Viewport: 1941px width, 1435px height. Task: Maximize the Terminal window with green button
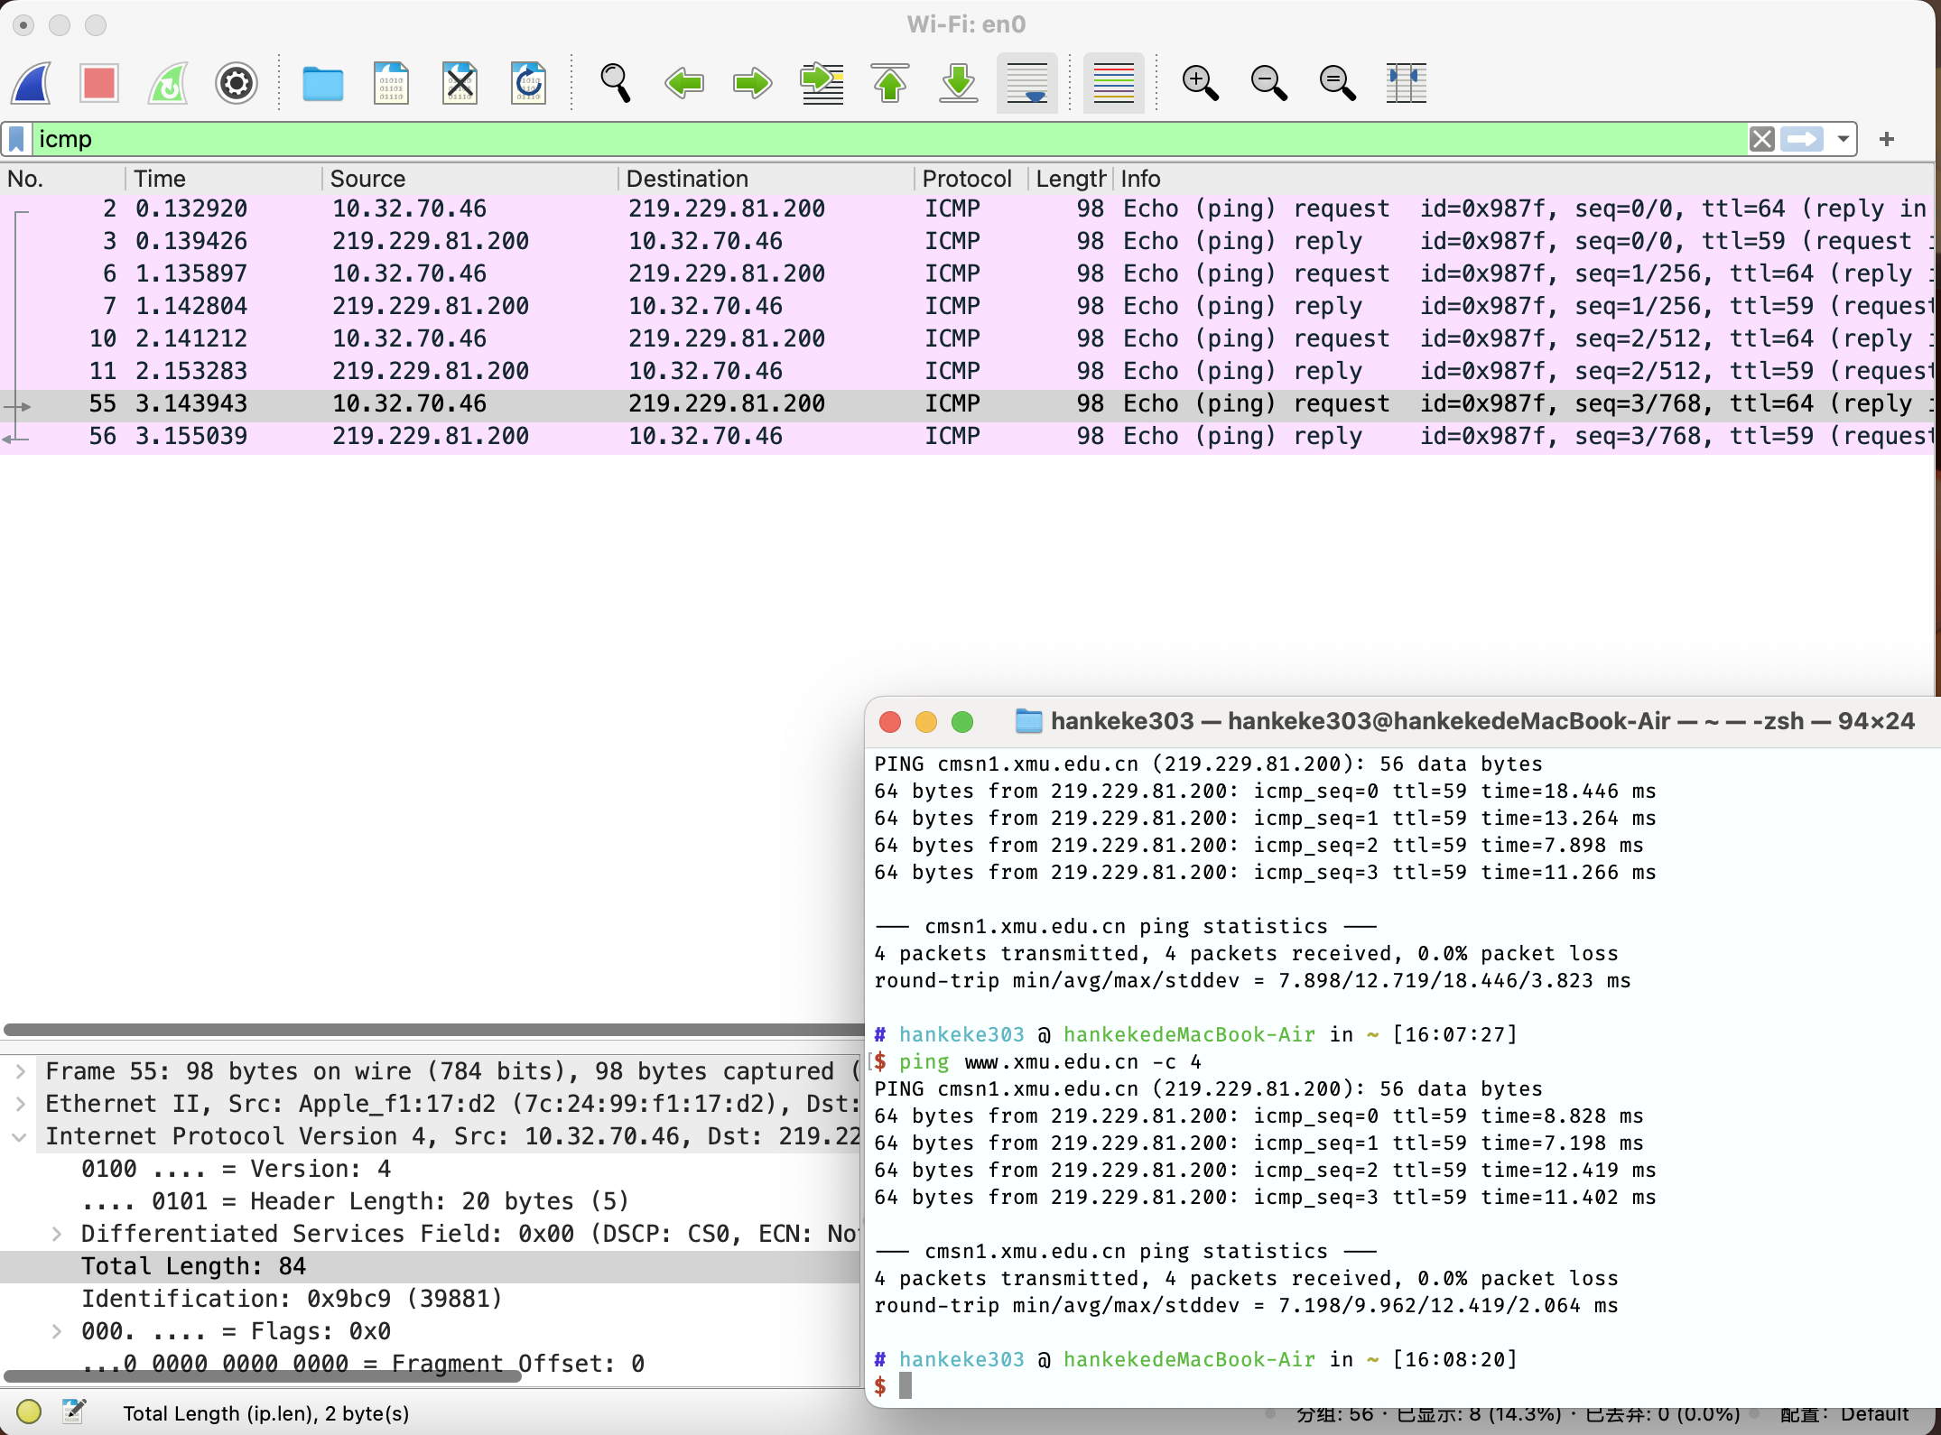coord(962,722)
